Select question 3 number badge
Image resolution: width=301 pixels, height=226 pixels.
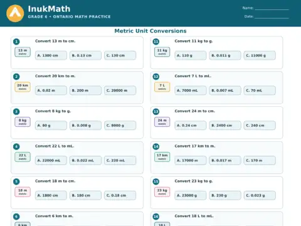pyautogui.click(x=16, y=112)
